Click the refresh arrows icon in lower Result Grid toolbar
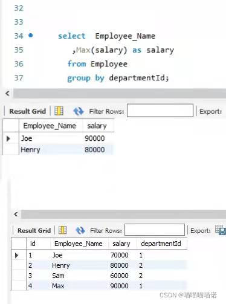Viewport: 226px width, 304px height. tap(80, 230)
